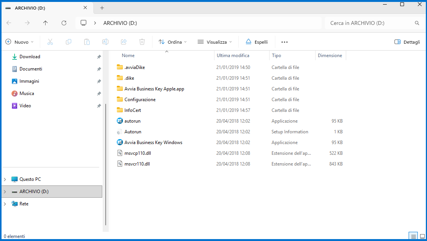Click the Copy icon in toolbar

69,42
